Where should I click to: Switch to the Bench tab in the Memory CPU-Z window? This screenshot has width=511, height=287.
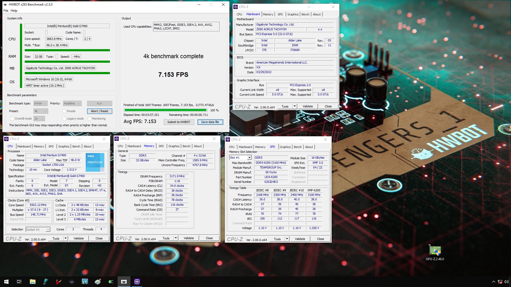click(x=186, y=146)
